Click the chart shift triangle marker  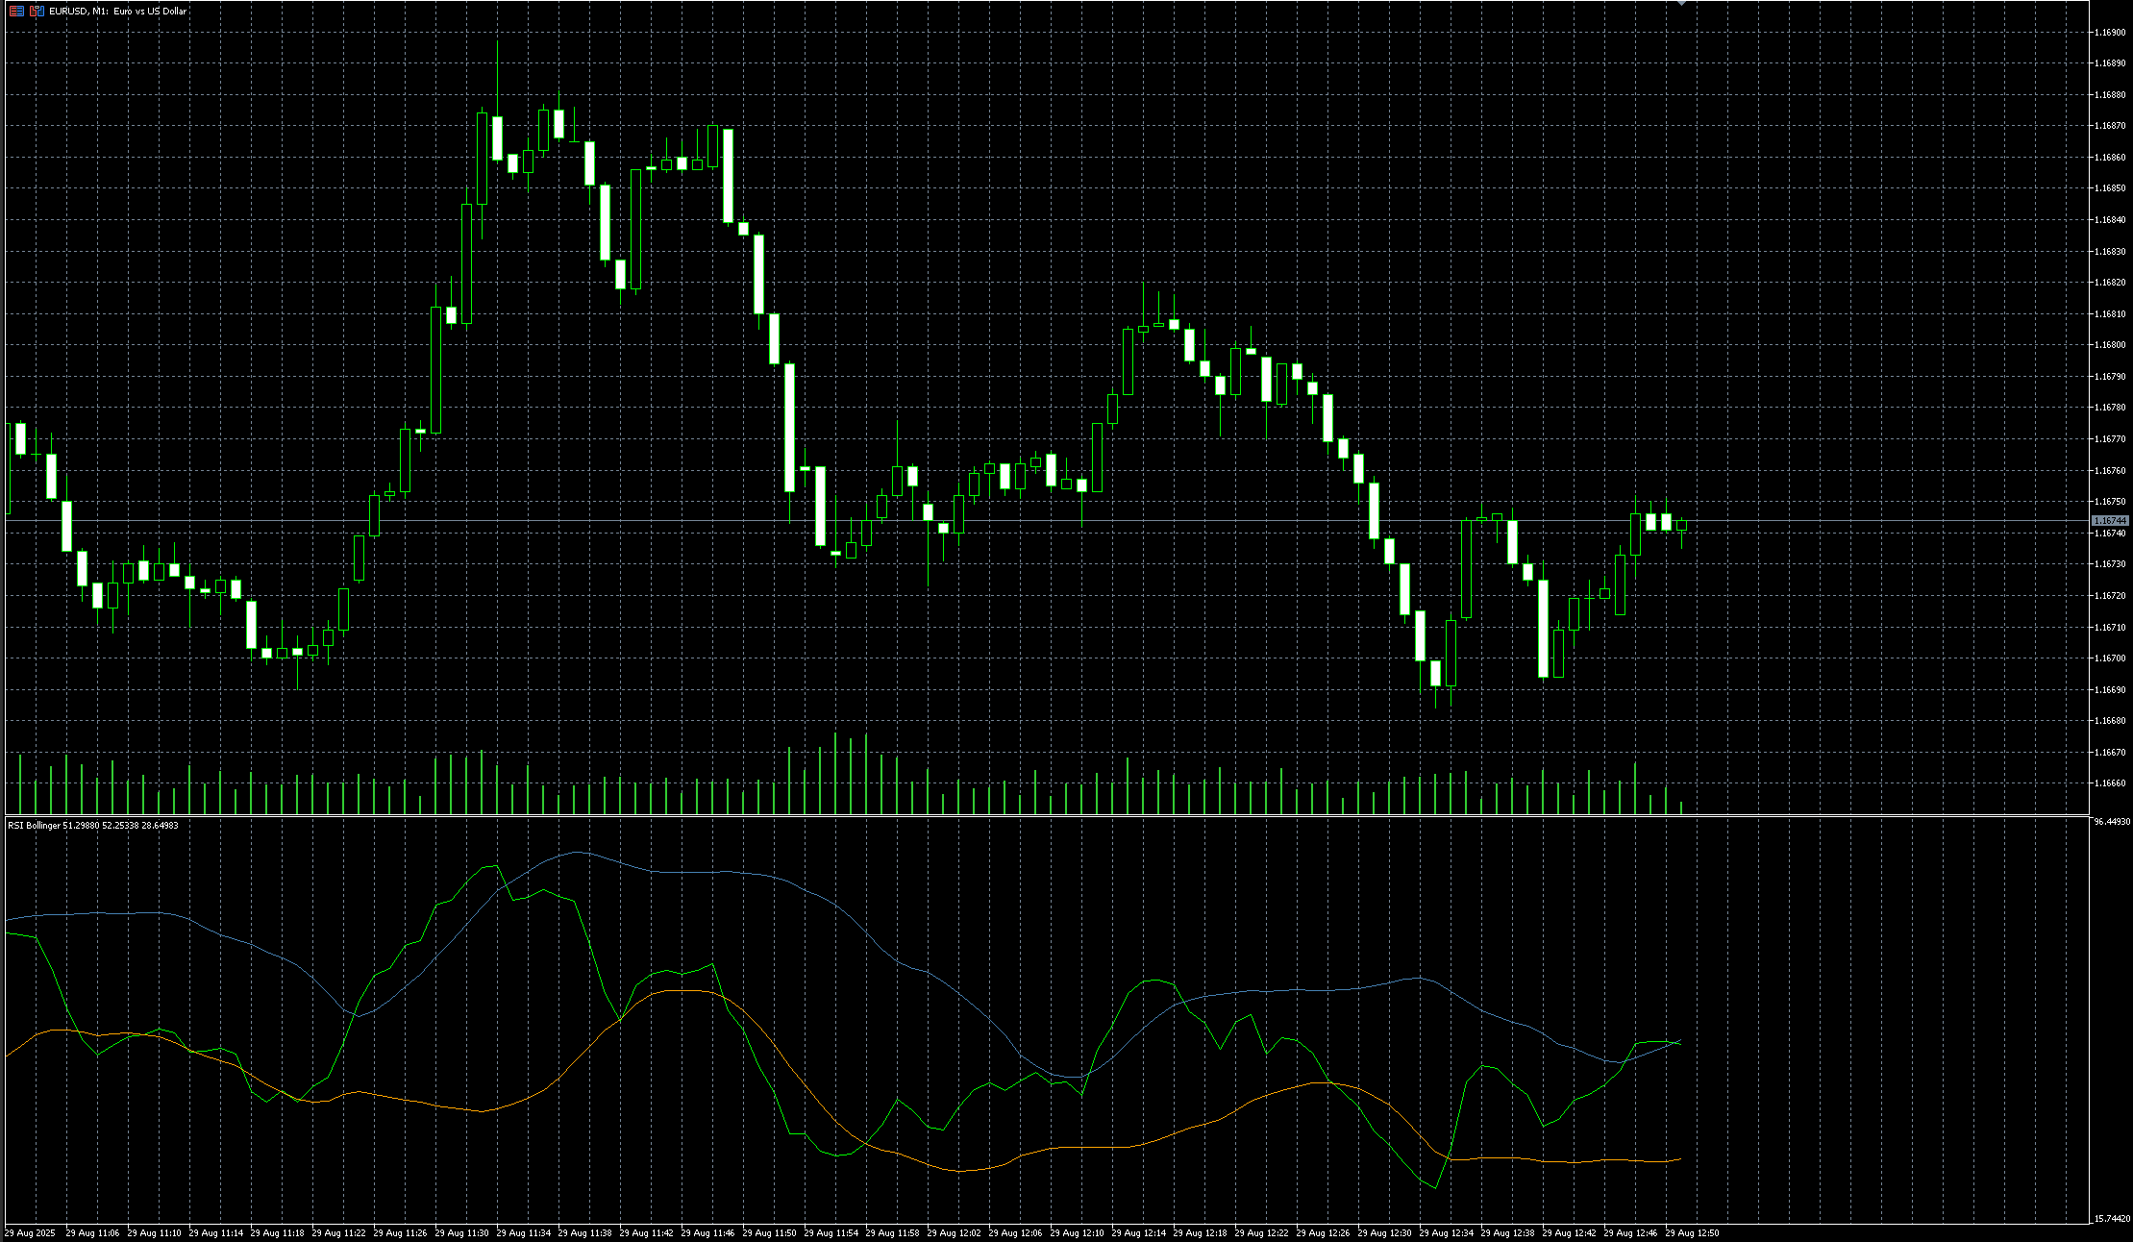(1681, 4)
